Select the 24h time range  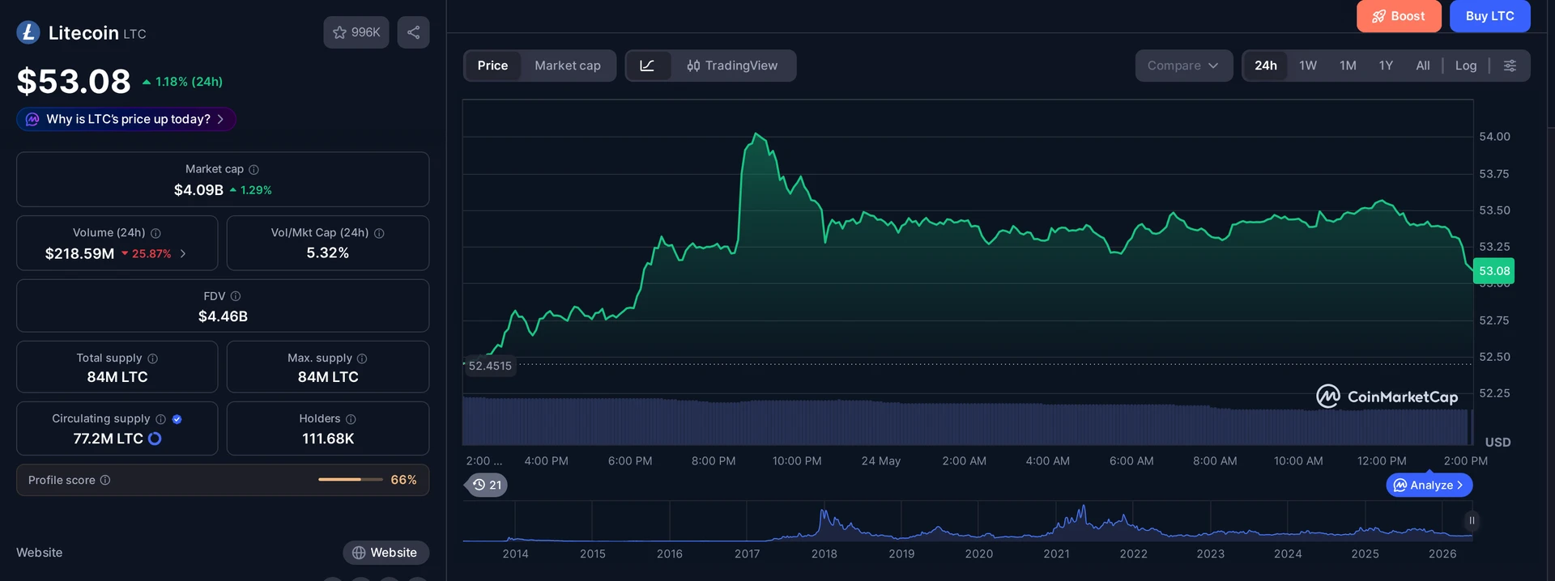click(x=1266, y=66)
